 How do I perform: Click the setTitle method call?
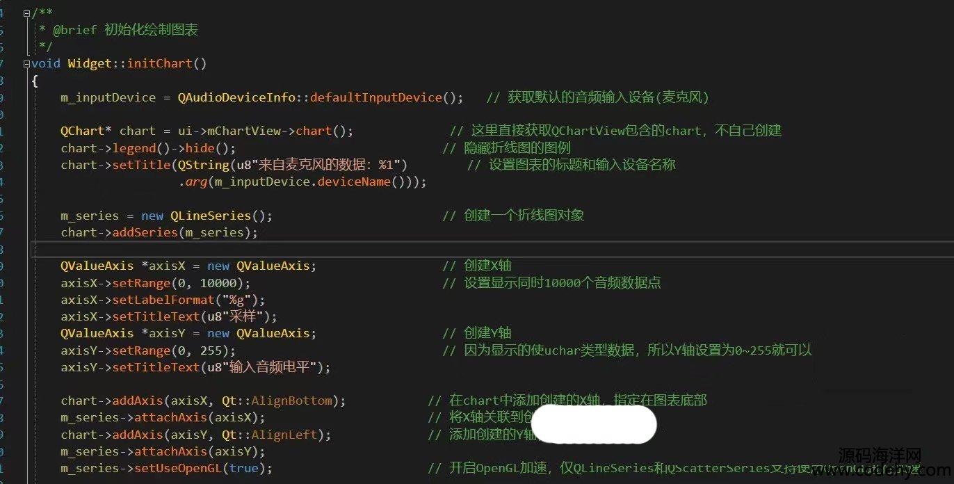141,165
